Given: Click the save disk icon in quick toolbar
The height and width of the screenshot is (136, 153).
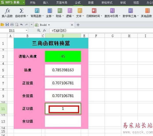Looking at the screenshot, I should point(7,25).
